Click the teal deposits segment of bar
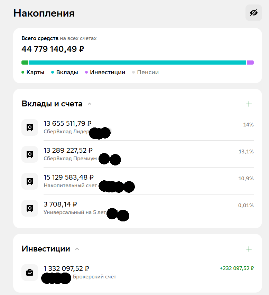 (x=137, y=63)
